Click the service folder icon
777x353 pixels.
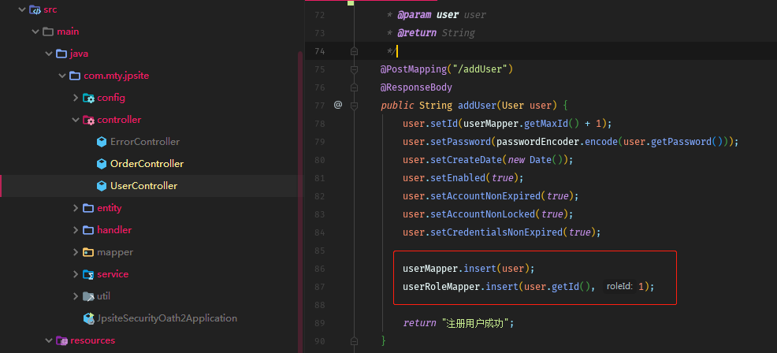[x=88, y=274]
